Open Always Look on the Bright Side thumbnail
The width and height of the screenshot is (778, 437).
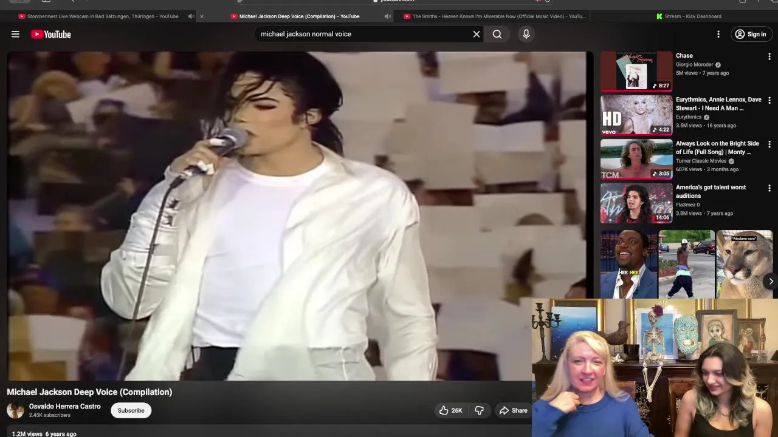[x=636, y=159]
